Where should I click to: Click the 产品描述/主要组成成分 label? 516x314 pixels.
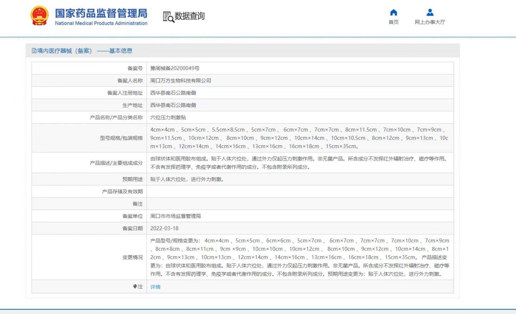click(x=116, y=163)
